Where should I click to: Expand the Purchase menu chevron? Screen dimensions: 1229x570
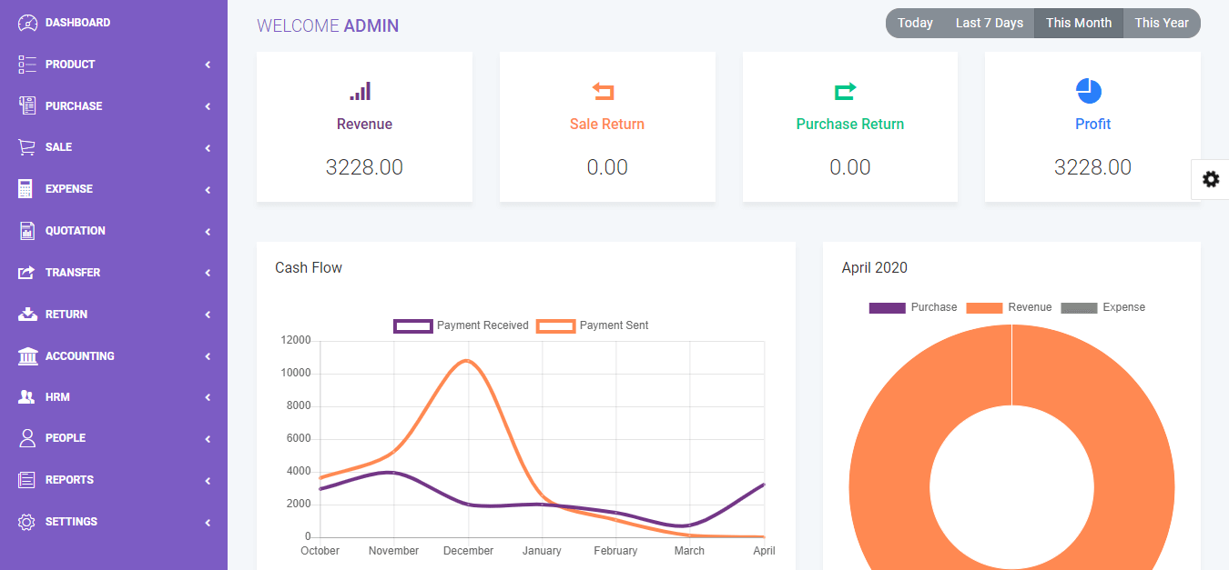coord(208,106)
